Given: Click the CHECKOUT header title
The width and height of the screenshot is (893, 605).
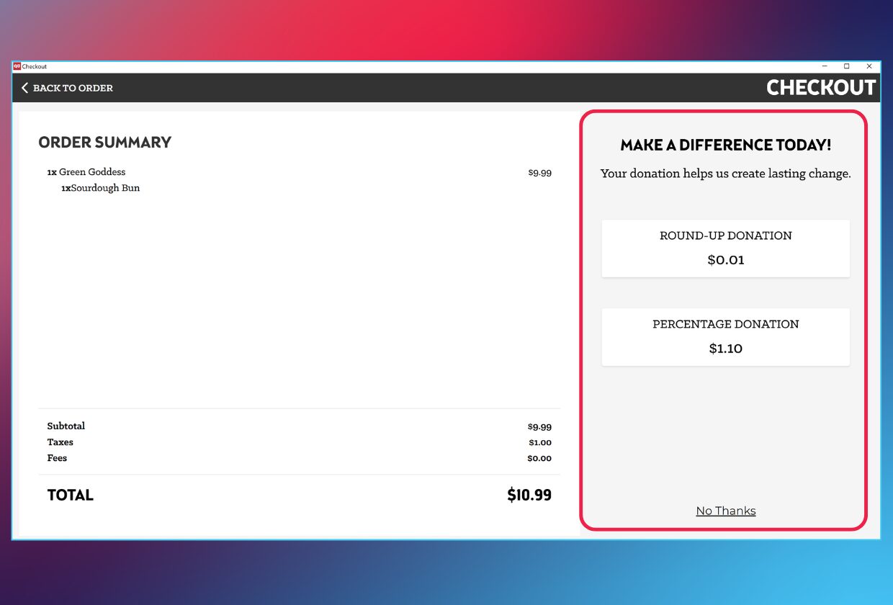Looking at the screenshot, I should (x=821, y=88).
